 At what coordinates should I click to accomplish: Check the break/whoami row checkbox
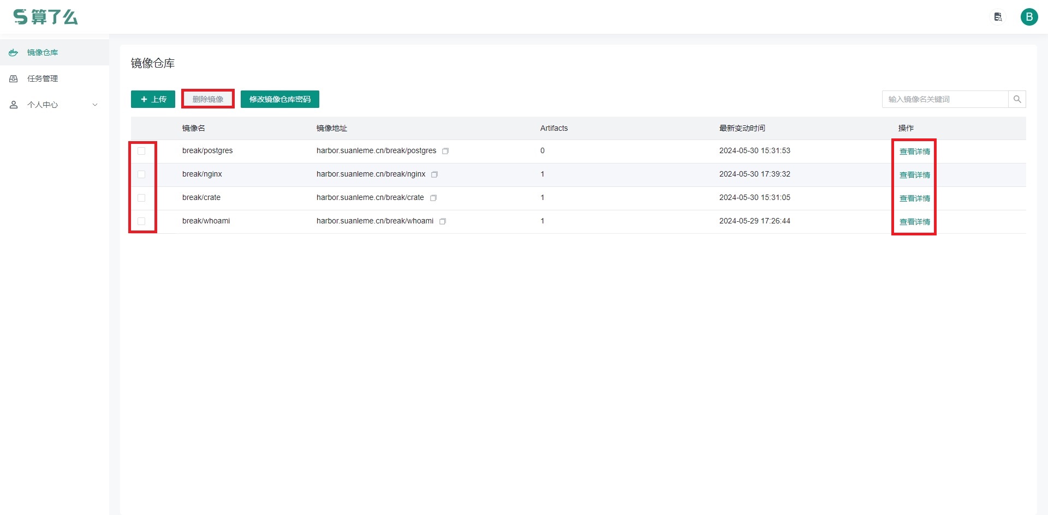141,221
